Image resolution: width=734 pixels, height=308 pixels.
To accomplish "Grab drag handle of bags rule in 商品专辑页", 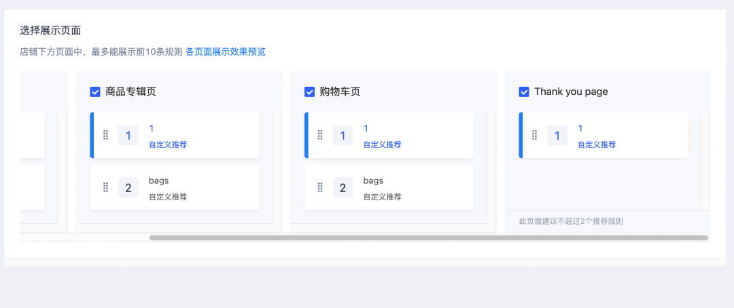I will click(105, 187).
